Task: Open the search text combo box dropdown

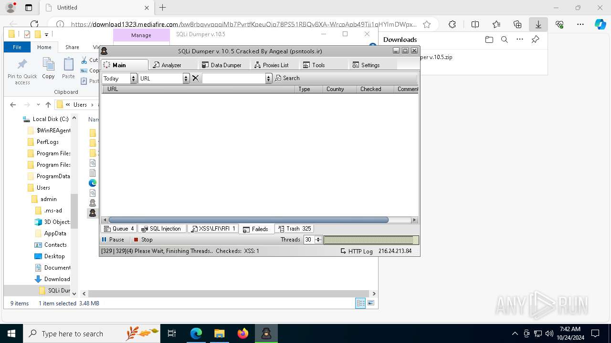Action: (269, 78)
